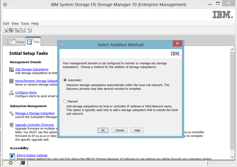
Task: Open the Edit menu
Action: coord(6,24)
